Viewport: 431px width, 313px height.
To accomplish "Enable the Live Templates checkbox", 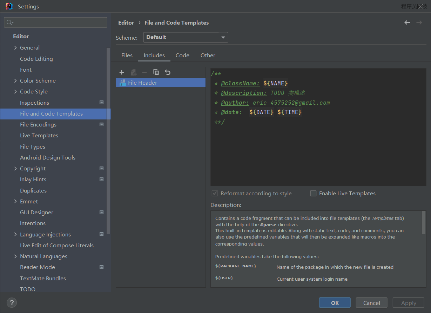I will (314, 193).
